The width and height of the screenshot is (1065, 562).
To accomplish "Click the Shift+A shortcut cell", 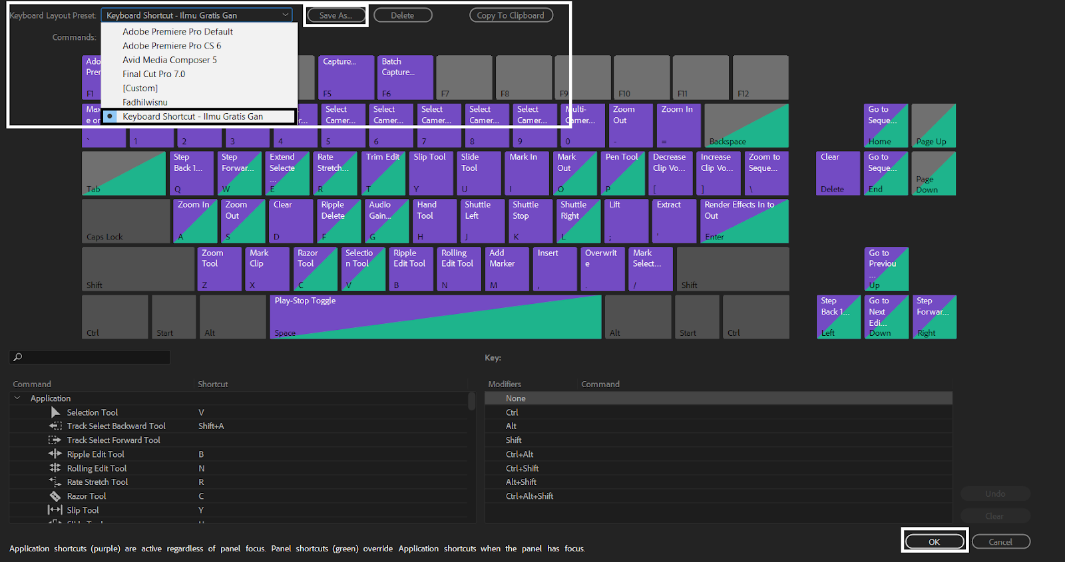I will tap(211, 426).
